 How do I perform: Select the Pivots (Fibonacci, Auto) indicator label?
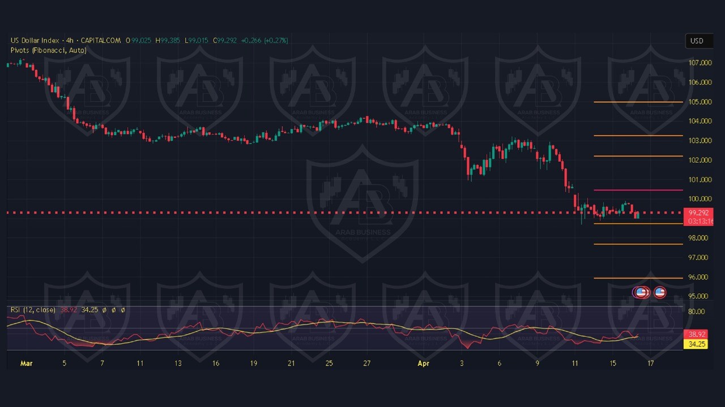point(49,50)
